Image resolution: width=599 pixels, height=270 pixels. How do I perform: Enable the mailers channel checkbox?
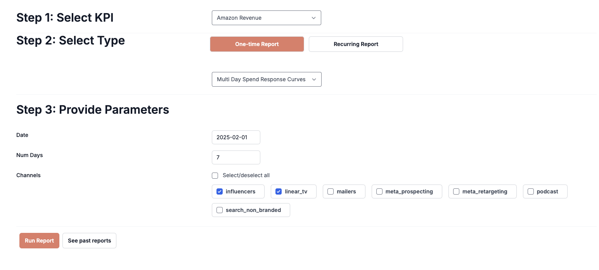[x=331, y=191]
